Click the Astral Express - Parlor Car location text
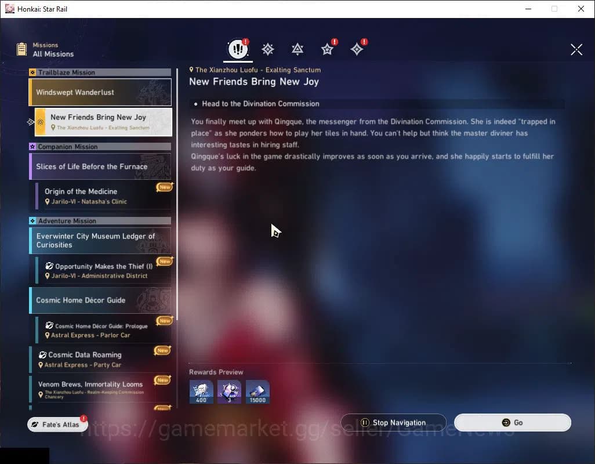 90,335
